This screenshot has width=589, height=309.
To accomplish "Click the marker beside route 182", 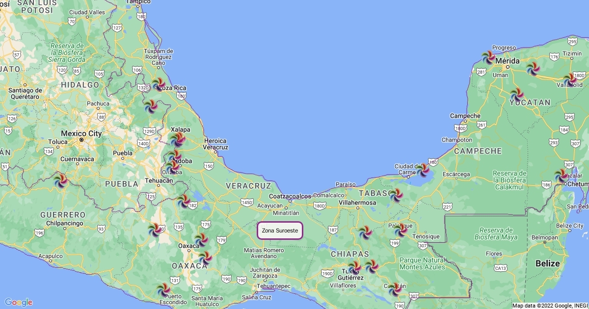I will click(184, 201).
